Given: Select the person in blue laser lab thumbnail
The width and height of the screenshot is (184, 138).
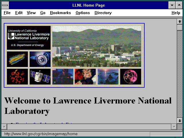Looking at the screenshot, I should tap(63, 76).
